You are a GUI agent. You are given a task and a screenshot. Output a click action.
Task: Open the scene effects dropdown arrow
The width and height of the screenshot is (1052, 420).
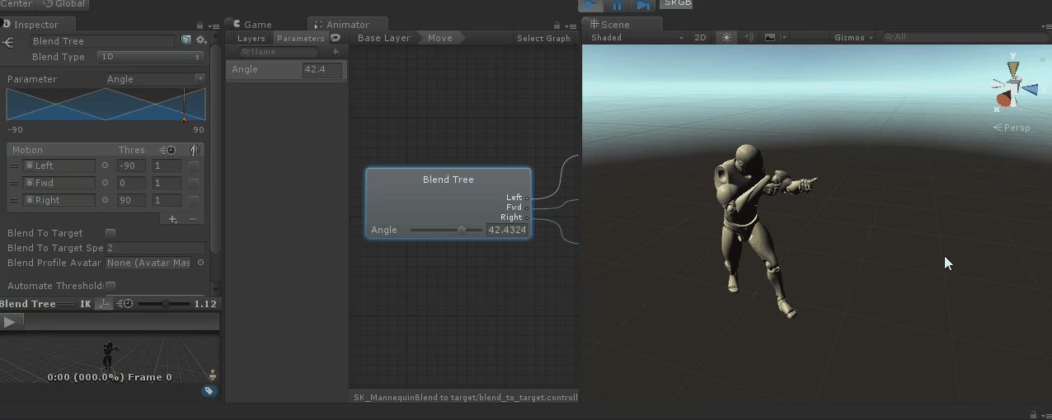[x=784, y=38]
